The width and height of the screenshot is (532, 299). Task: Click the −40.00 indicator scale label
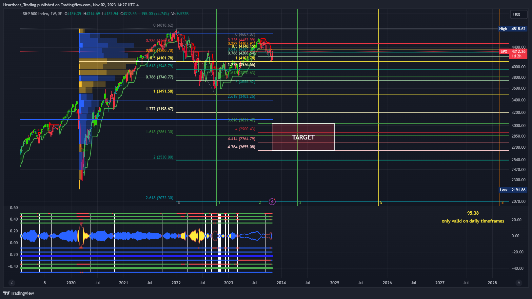tap(518, 268)
